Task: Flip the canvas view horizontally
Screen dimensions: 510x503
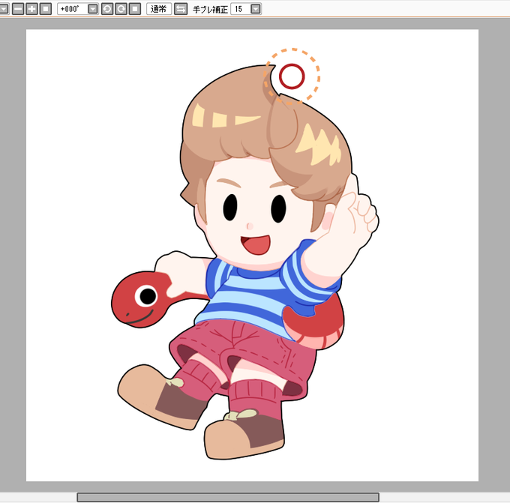Action: click(181, 9)
